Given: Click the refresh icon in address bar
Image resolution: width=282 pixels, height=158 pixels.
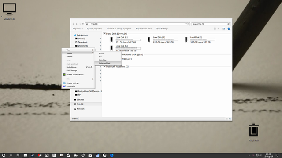Looking at the screenshot, I should click(x=189, y=24).
